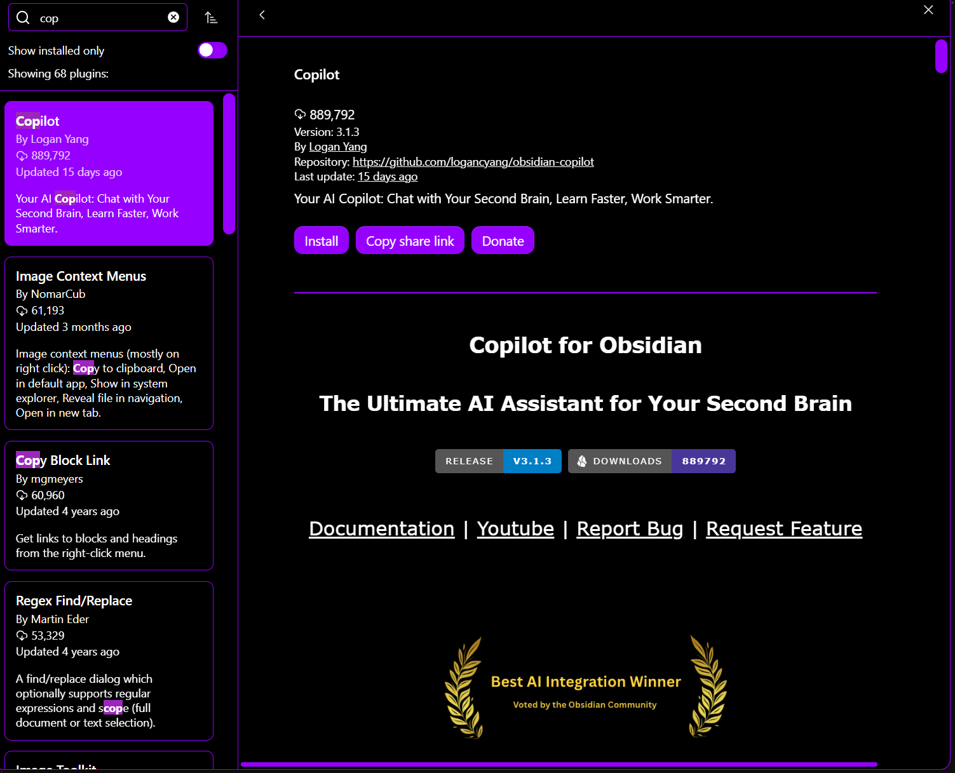Open the GitHub repository link
The image size is (955, 773).
473,162
